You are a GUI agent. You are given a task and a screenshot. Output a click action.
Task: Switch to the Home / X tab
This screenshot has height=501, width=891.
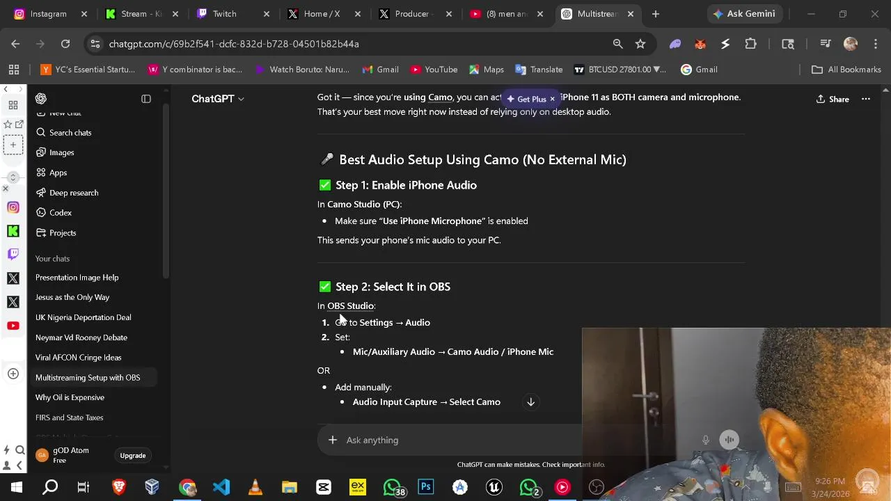(x=325, y=14)
